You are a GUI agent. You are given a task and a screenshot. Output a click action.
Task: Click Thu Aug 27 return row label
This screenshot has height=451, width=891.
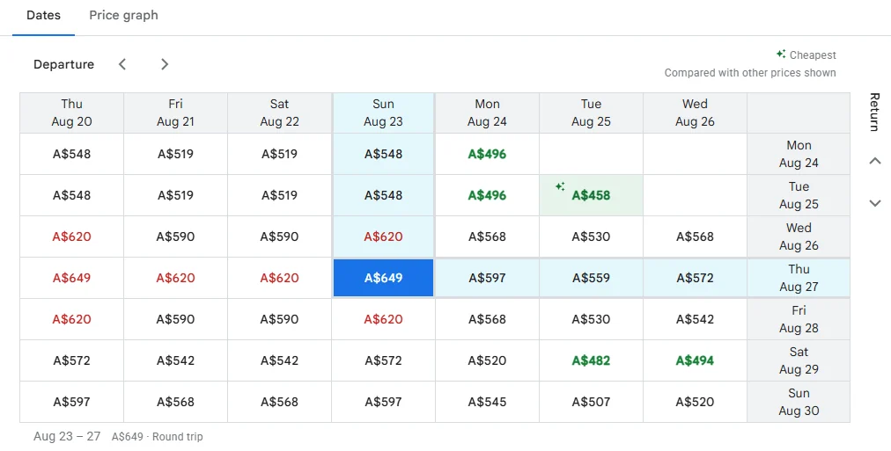point(799,278)
